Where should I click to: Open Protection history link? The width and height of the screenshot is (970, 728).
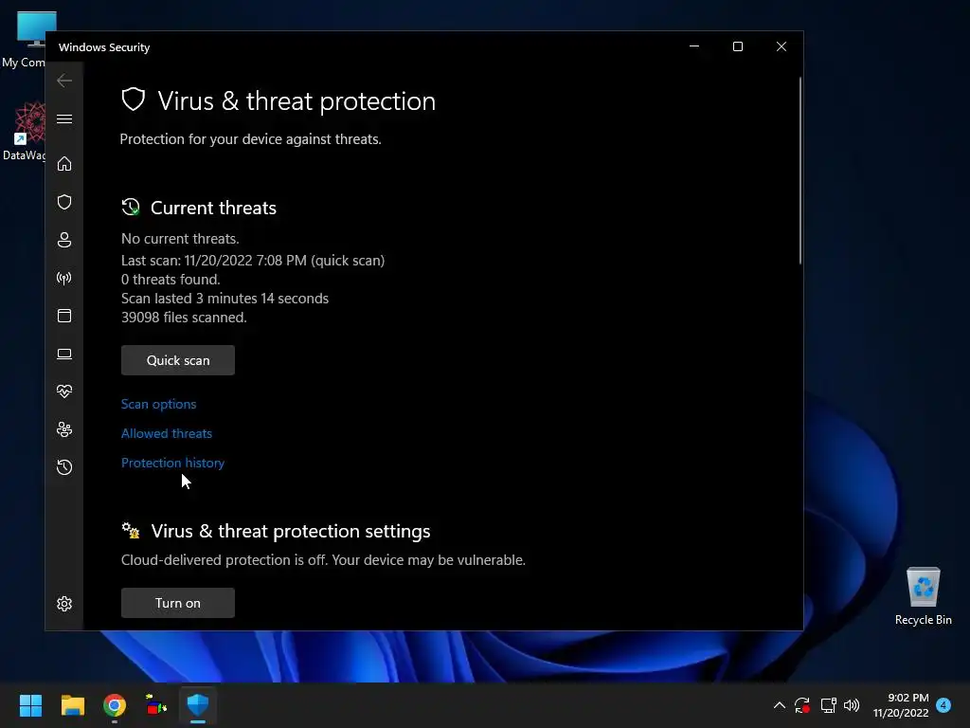click(x=172, y=463)
